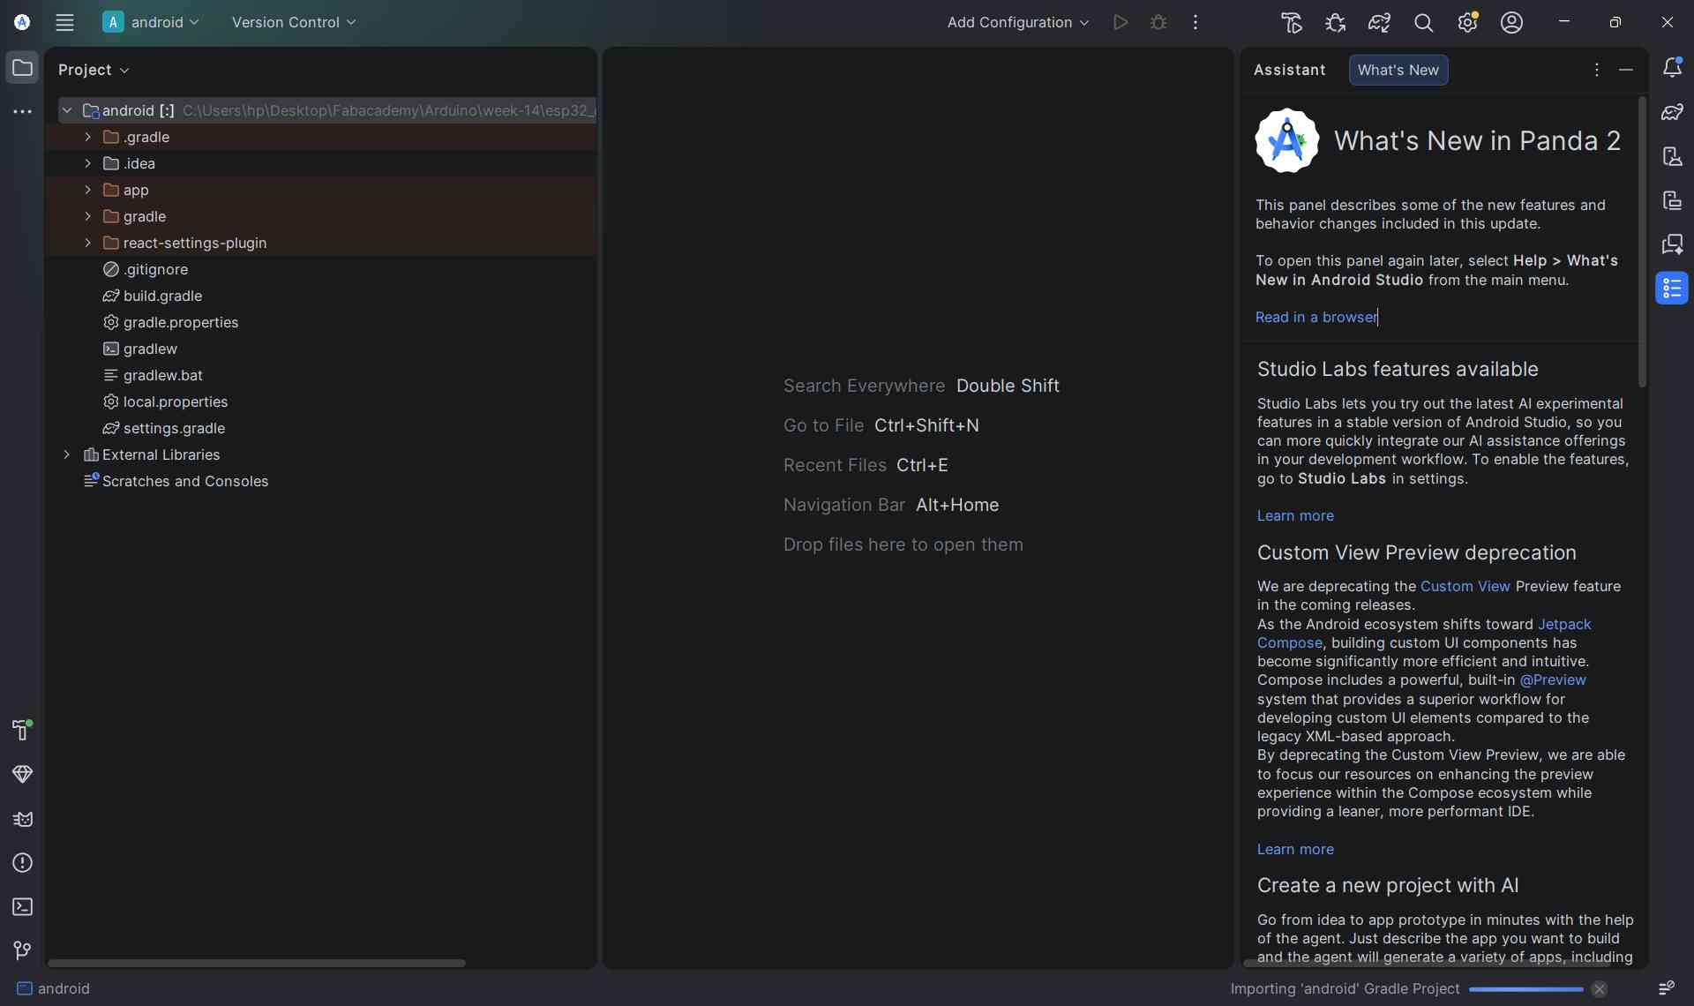Open Search Everywhere magnifier
The width and height of the screenshot is (1694, 1006).
pos(1423,23)
